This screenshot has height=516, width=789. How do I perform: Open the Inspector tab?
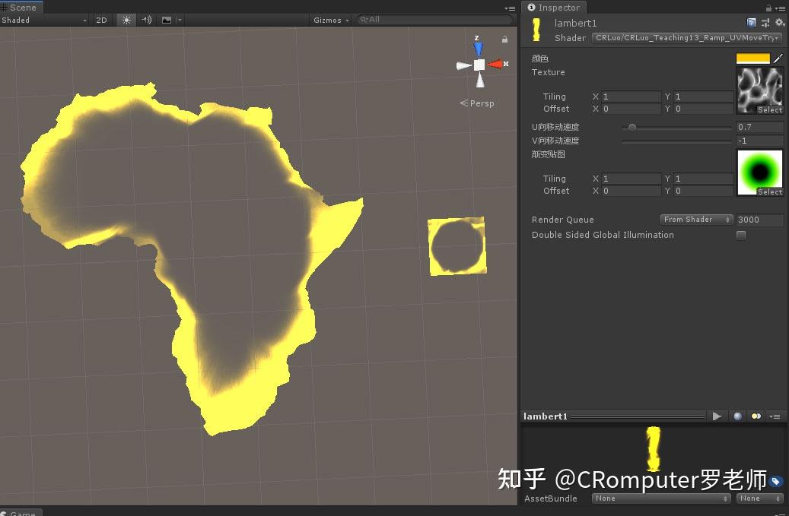(555, 7)
